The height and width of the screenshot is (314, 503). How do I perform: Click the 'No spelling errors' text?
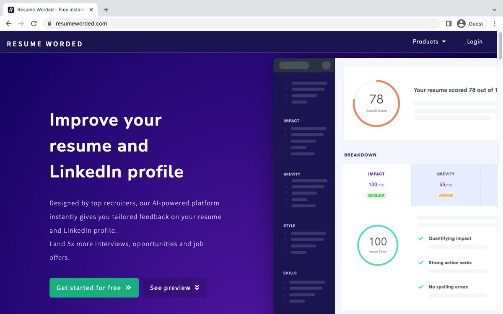coord(448,287)
